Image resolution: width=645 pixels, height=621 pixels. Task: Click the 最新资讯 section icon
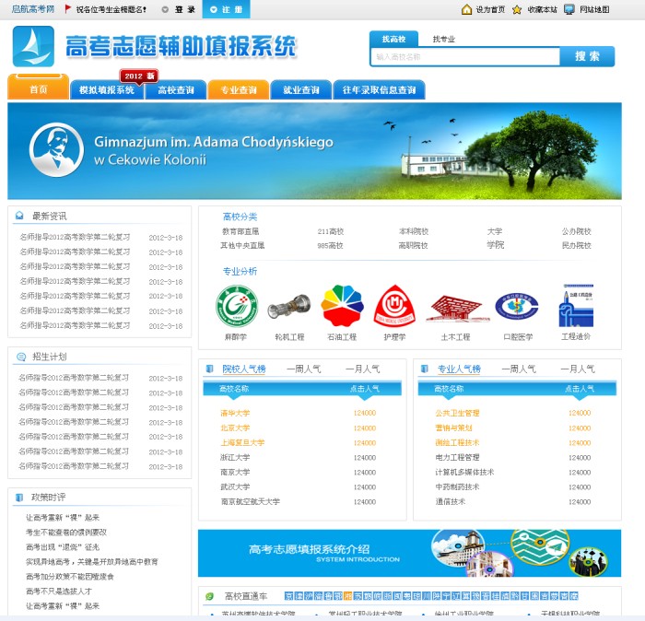pyautogui.click(x=19, y=216)
